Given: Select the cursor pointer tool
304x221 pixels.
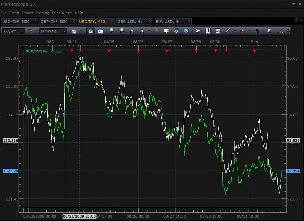Looking at the screenshot, I should click(x=132, y=31).
